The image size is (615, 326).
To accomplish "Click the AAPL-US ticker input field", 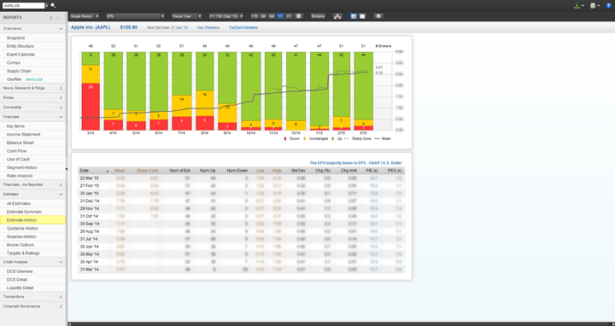I will tap(23, 6).
